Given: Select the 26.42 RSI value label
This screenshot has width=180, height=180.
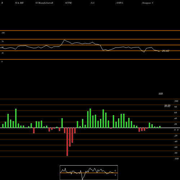Looking at the screenshot, I should click(x=166, y=51).
